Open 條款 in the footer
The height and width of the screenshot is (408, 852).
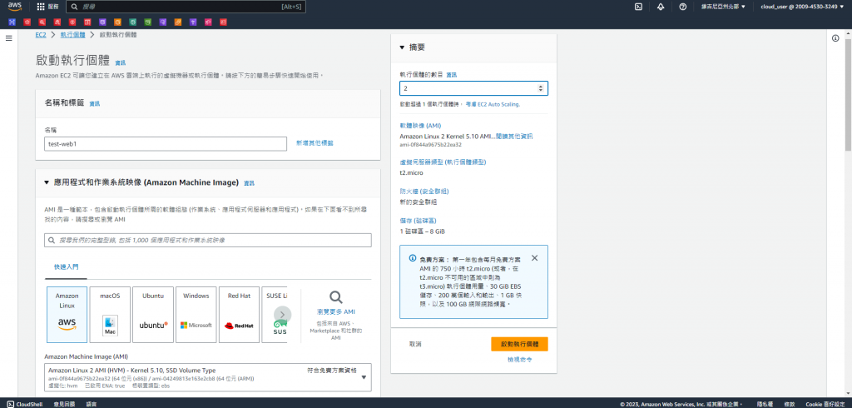pyautogui.click(x=790, y=404)
